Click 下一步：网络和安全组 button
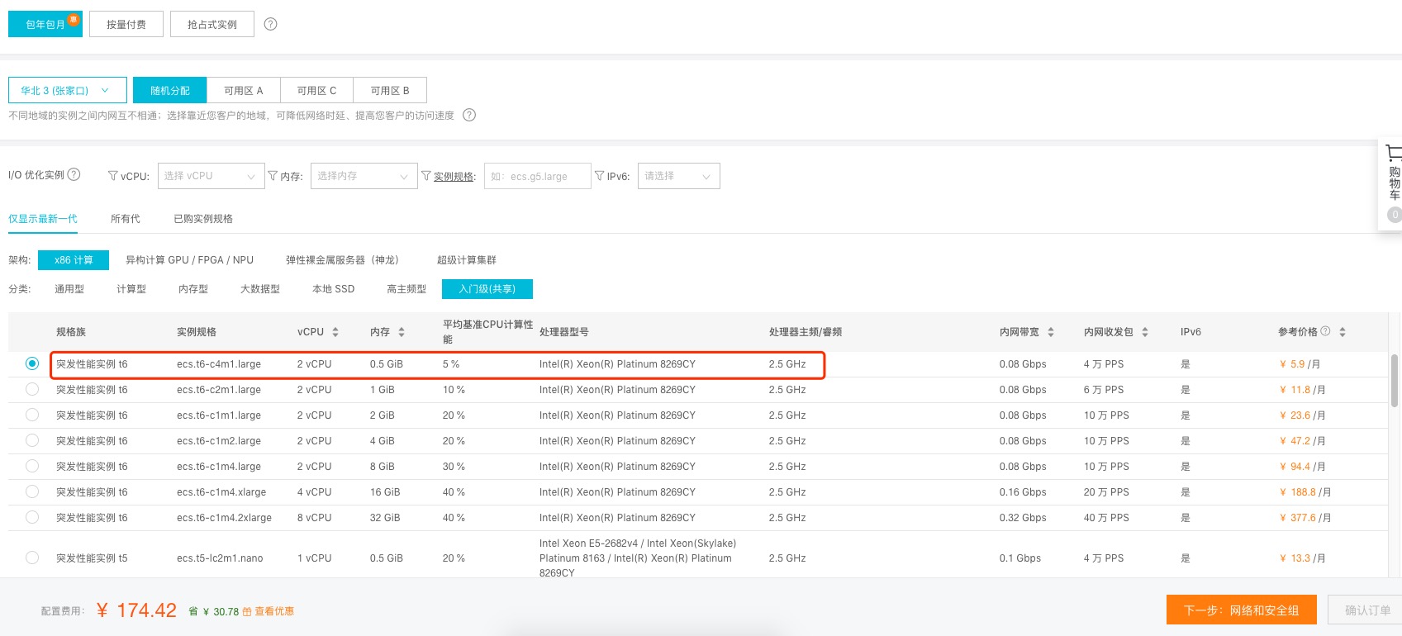Viewport: 1402px width, 636px height. pyautogui.click(x=1242, y=610)
